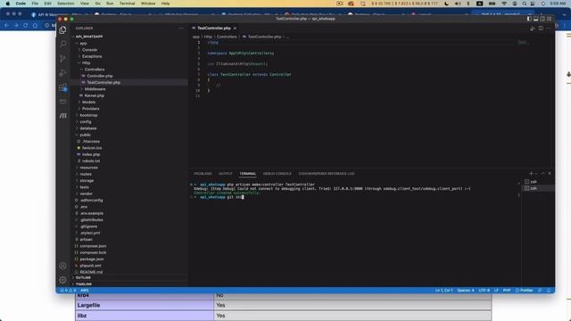
Task: Open the Terminal menu in menu bar
Action: click(127, 4)
